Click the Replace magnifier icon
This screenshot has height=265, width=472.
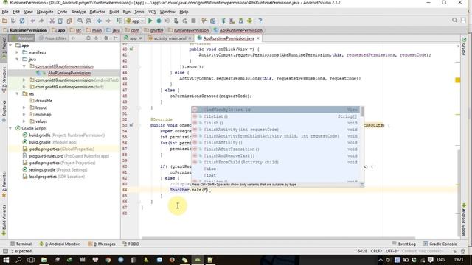88,21
